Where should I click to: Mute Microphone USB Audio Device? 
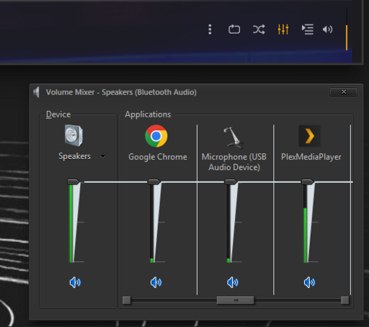tap(233, 282)
